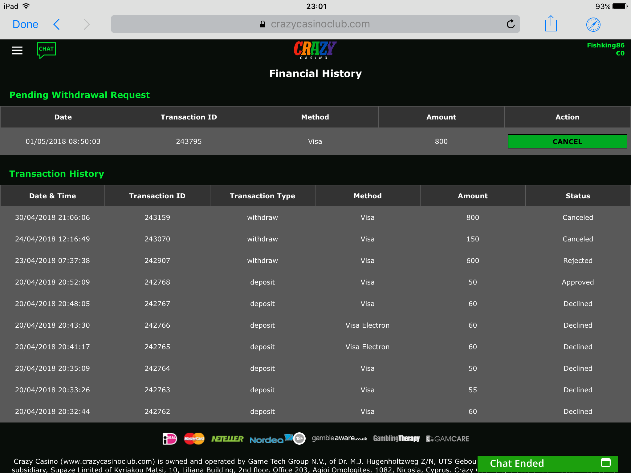
Task: Click the iDEAL payment logo
Action: tap(170, 439)
